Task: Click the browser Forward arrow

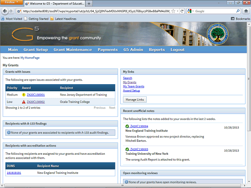Action: [11, 11]
